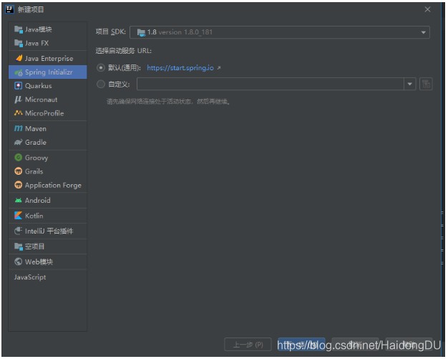
Task: Choose Spring Initializr project type
Action: pos(48,72)
